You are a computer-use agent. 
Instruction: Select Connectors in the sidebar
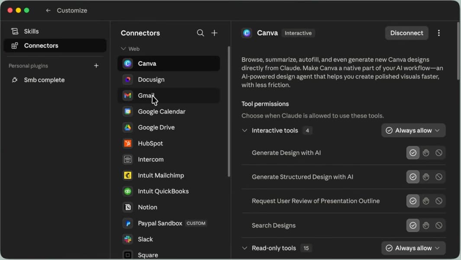(55, 45)
